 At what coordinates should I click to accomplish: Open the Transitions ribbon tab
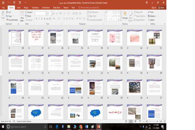(x=36, y=7)
